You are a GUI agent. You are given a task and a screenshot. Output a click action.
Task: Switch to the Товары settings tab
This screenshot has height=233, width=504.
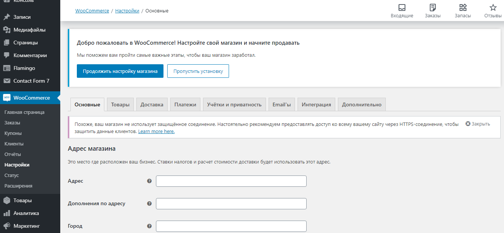pos(120,104)
